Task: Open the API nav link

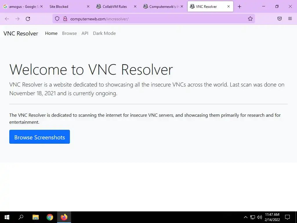Action: coord(85,33)
